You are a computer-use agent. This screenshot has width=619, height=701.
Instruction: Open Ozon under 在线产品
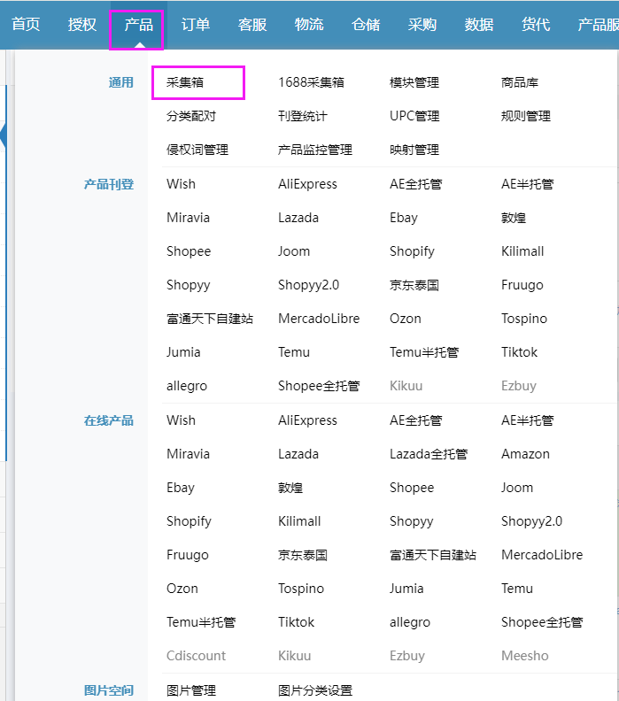(x=182, y=589)
